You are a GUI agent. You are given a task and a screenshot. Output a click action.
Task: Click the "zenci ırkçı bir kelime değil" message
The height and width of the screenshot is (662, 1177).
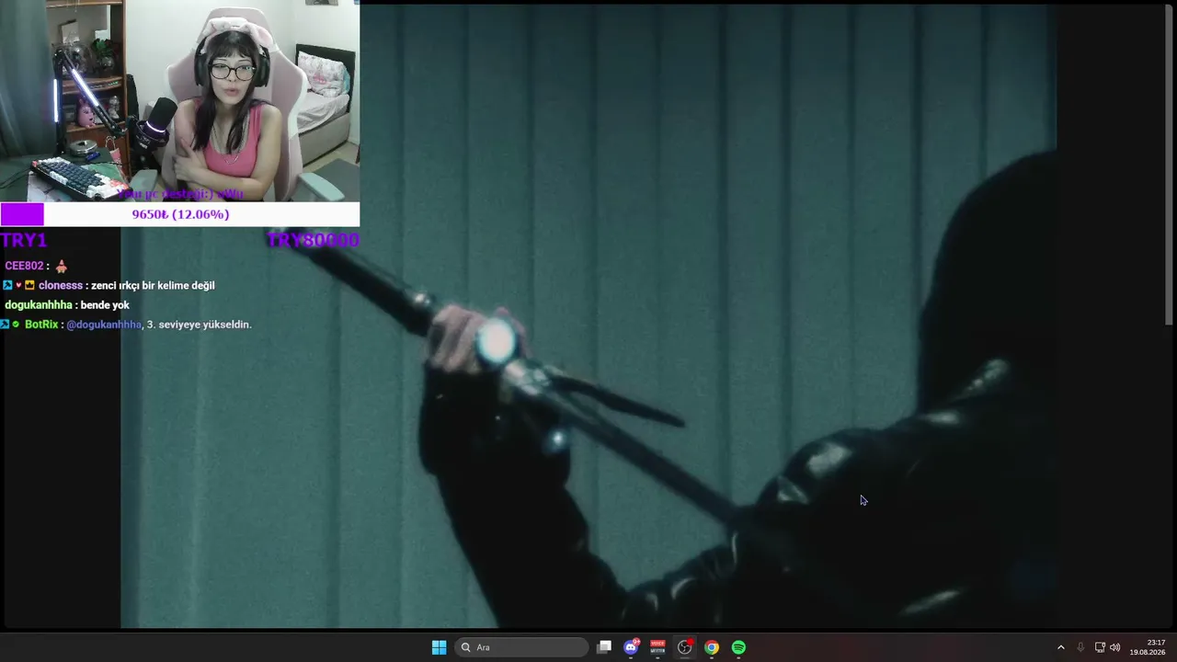click(x=153, y=285)
